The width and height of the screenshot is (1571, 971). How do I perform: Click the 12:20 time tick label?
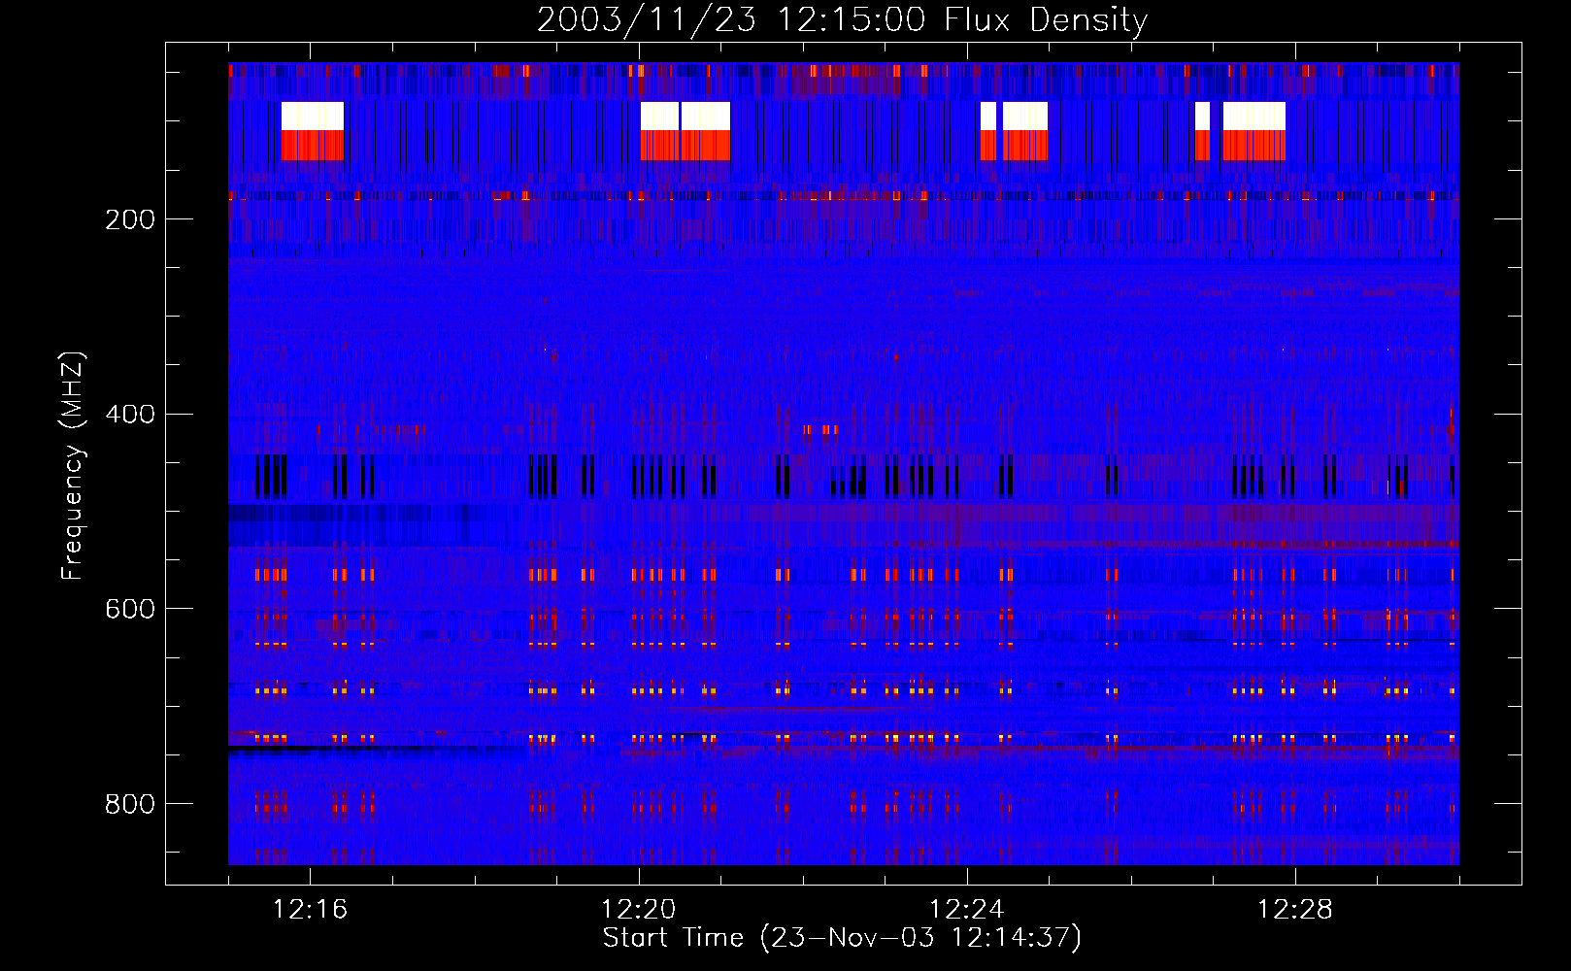click(x=638, y=910)
